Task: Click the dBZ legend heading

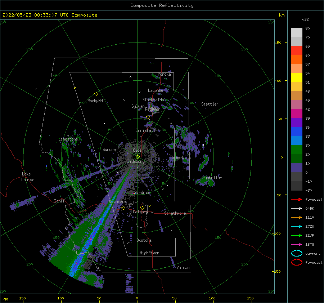Action: tap(305, 19)
